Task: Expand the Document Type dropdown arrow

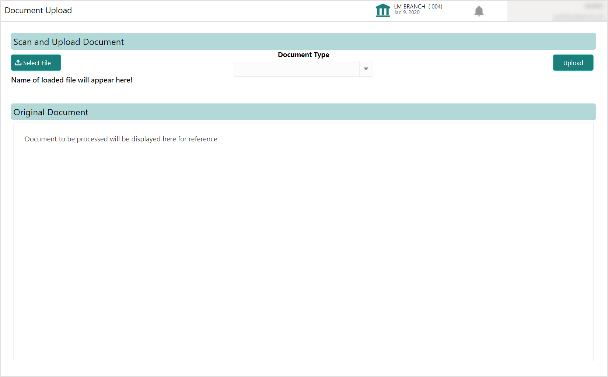Action: tap(366, 69)
